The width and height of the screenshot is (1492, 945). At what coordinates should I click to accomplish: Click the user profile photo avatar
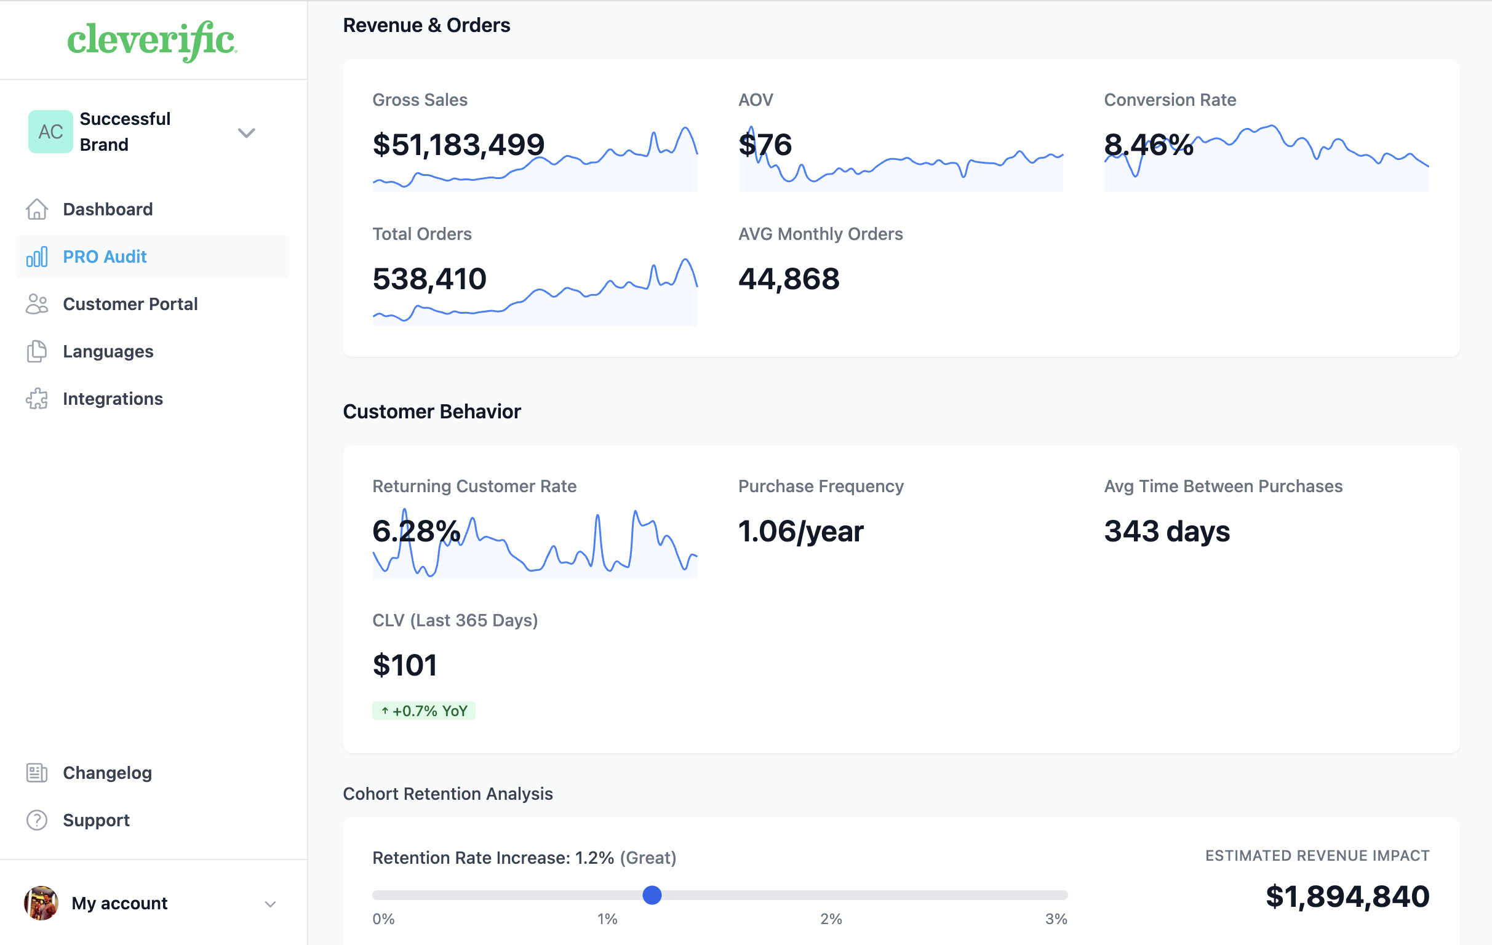coord(41,903)
